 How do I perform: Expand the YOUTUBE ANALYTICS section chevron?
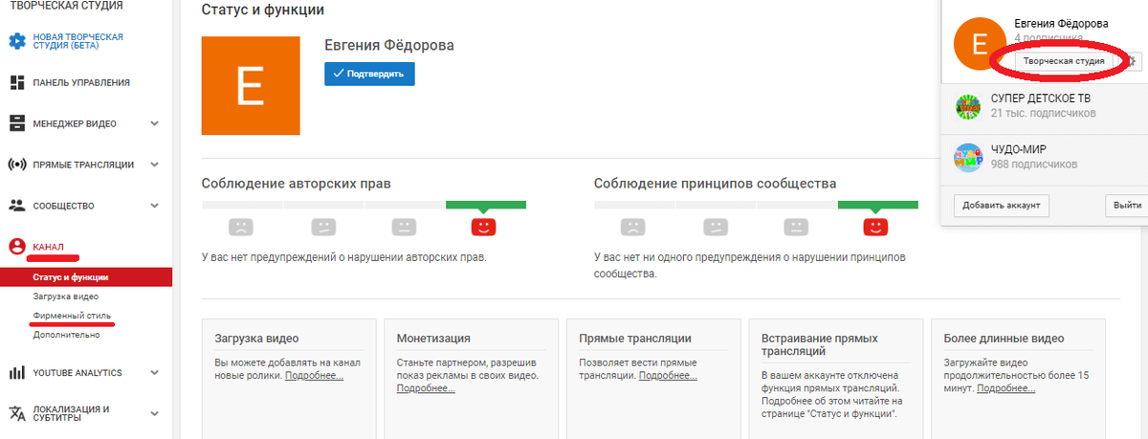point(155,373)
